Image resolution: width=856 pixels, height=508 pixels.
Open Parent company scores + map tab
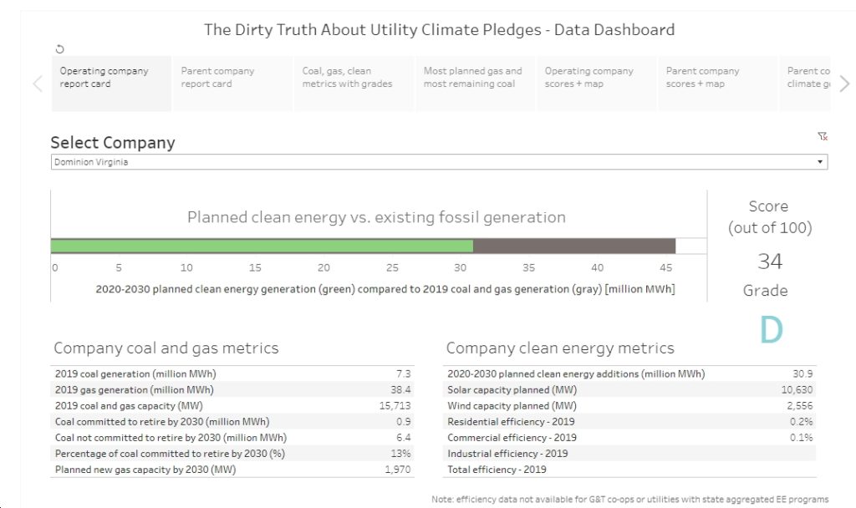pos(717,84)
